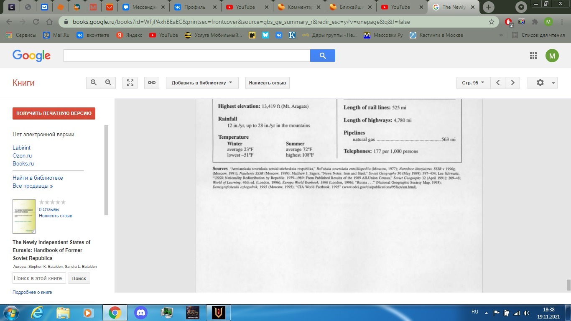Open the Labirint seller link

(21, 148)
